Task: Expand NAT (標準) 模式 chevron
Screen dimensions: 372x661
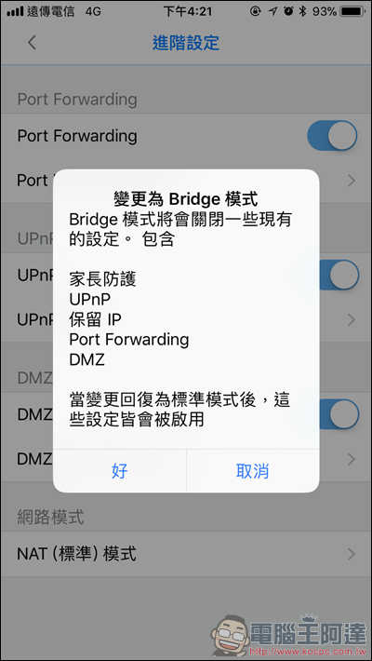Action: [352, 554]
